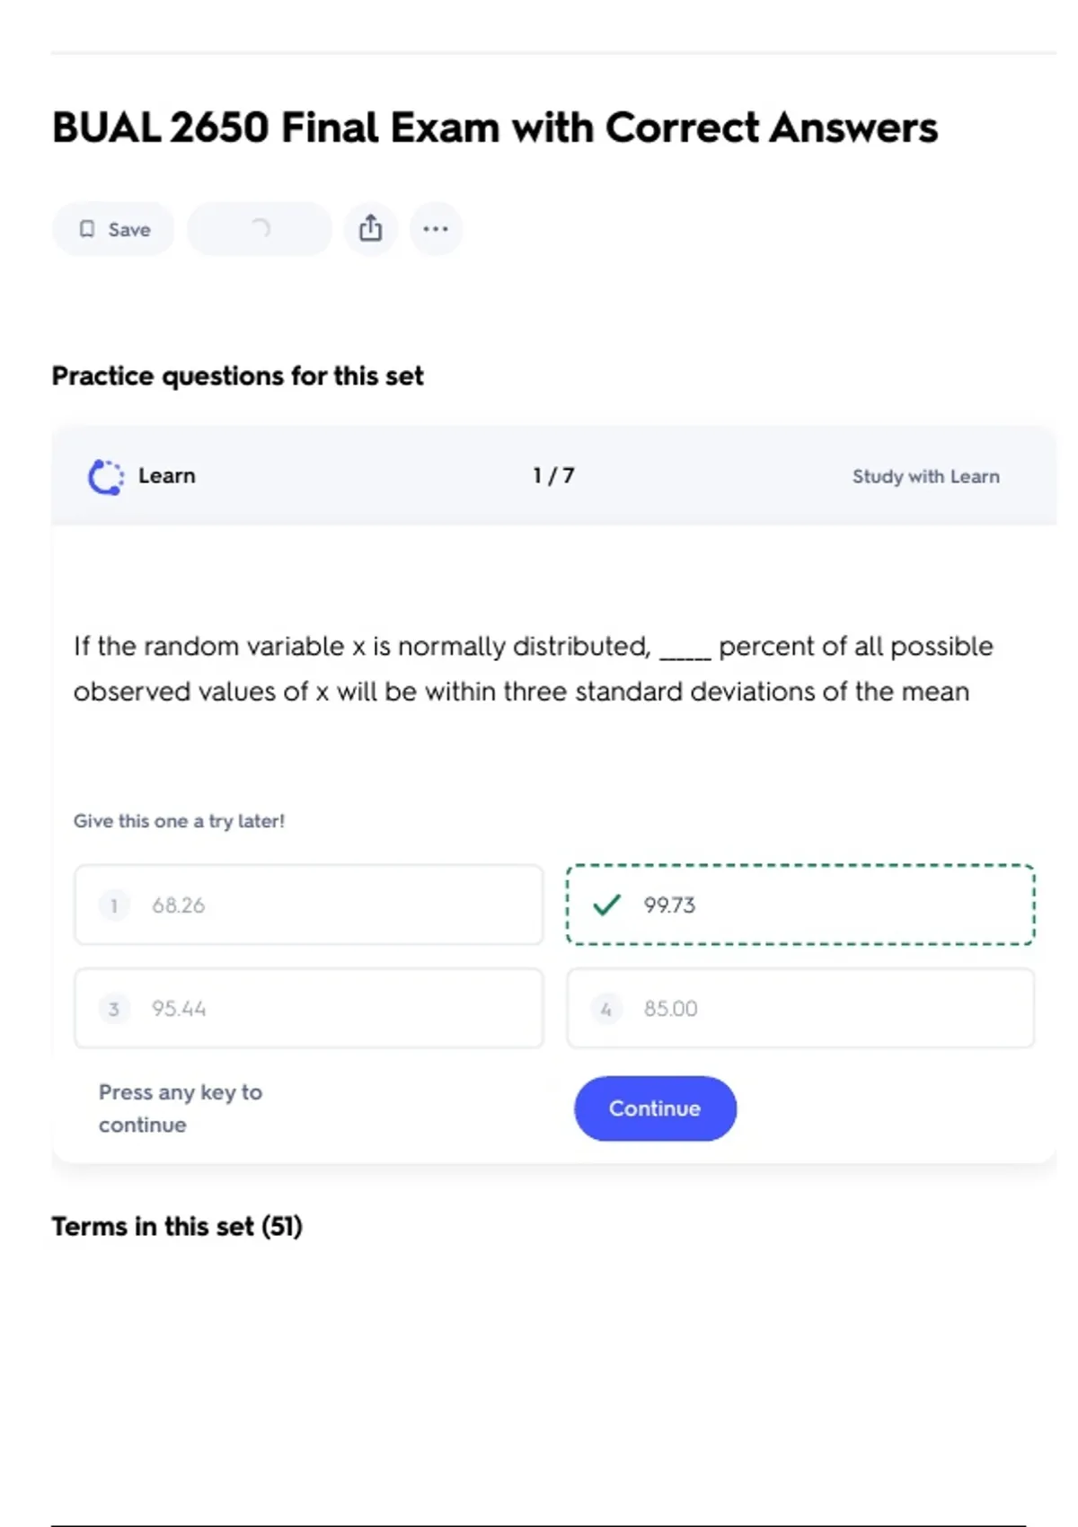Click the Learn circular logo icon

[106, 477]
